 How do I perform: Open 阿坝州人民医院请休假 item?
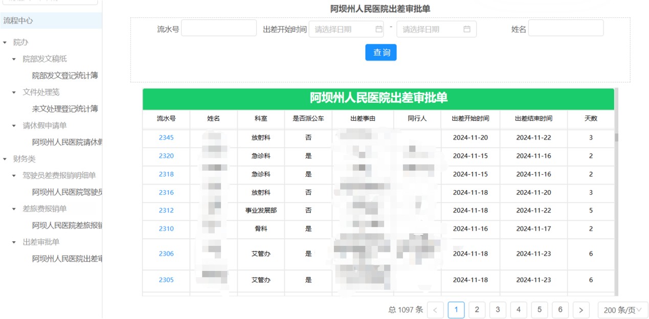tap(67, 142)
